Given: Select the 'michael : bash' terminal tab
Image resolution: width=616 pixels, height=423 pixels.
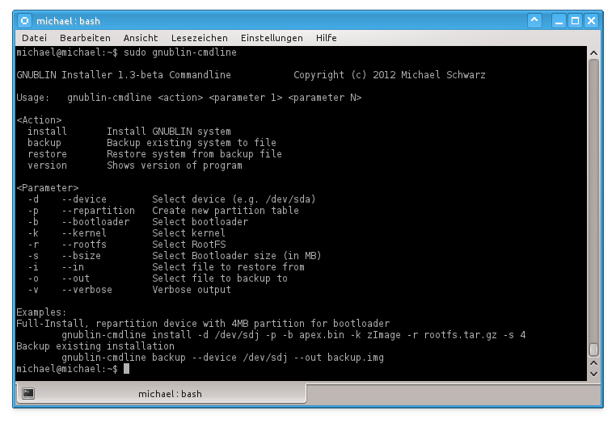Looking at the screenshot, I should point(161,394).
